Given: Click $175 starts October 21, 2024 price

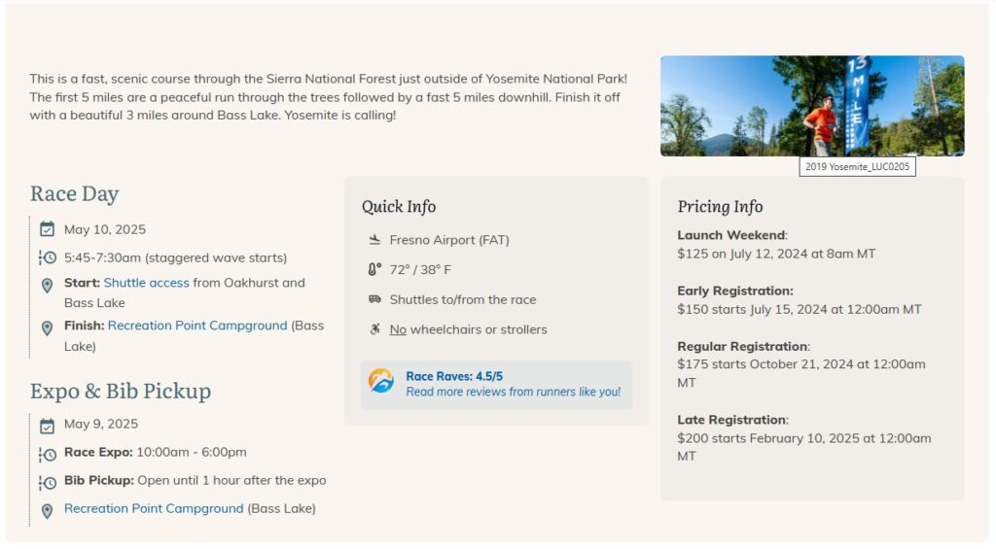Looking at the screenshot, I should tap(801, 373).
